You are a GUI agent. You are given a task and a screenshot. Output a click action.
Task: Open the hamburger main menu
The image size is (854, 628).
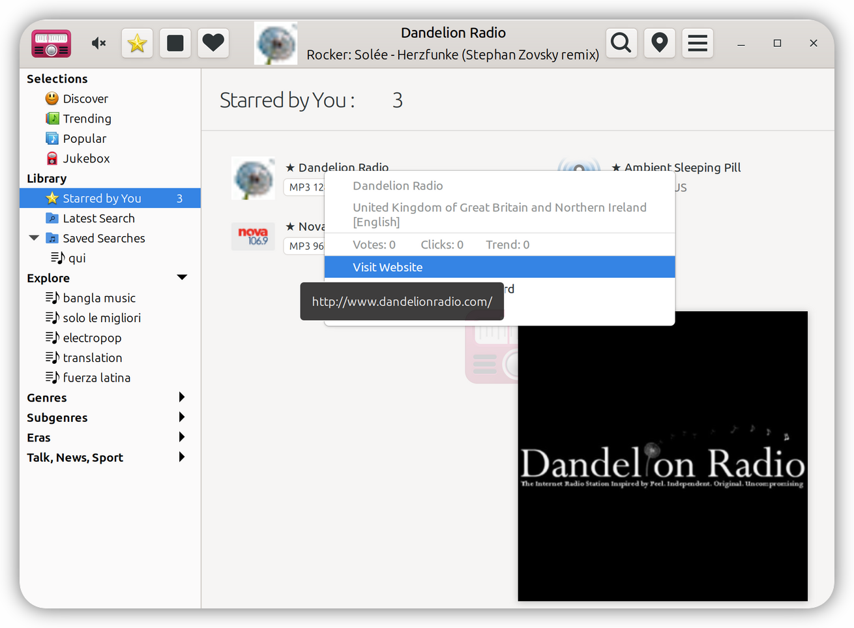(x=698, y=44)
